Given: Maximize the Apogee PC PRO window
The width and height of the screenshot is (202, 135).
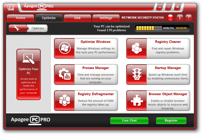Looking at the screenshot, I should [169, 7].
